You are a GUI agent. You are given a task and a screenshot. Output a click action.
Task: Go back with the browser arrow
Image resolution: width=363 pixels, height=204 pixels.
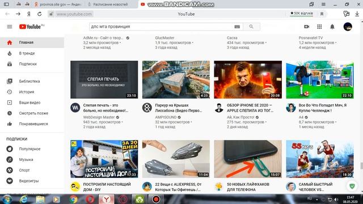[7, 14]
